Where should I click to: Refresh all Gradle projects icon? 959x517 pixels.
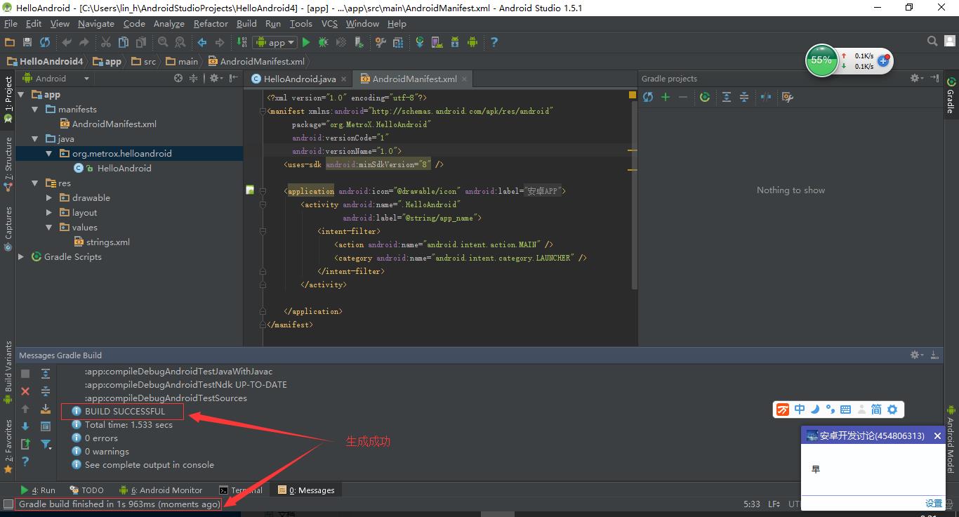[x=648, y=97]
